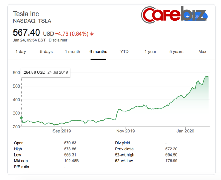The width and height of the screenshot is (221, 180).
Task: Click the Mkt cap value 102.48B
Action: (x=72, y=160)
